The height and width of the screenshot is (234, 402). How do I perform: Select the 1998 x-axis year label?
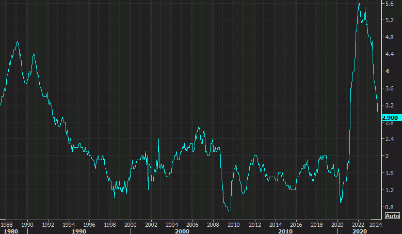(x=109, y=225)
